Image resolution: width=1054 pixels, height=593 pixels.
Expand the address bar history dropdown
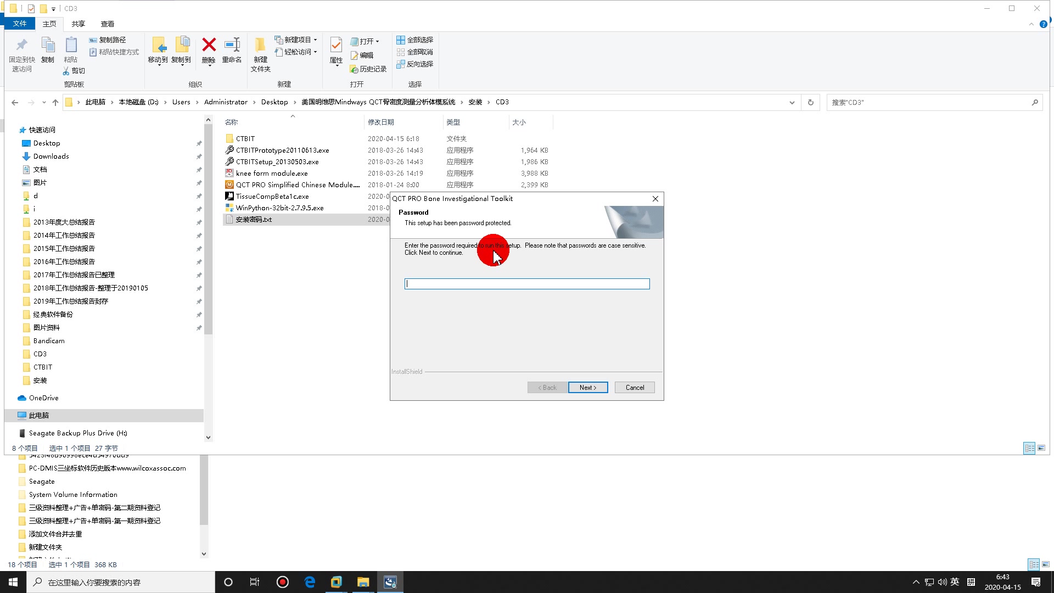coord(792,102)
